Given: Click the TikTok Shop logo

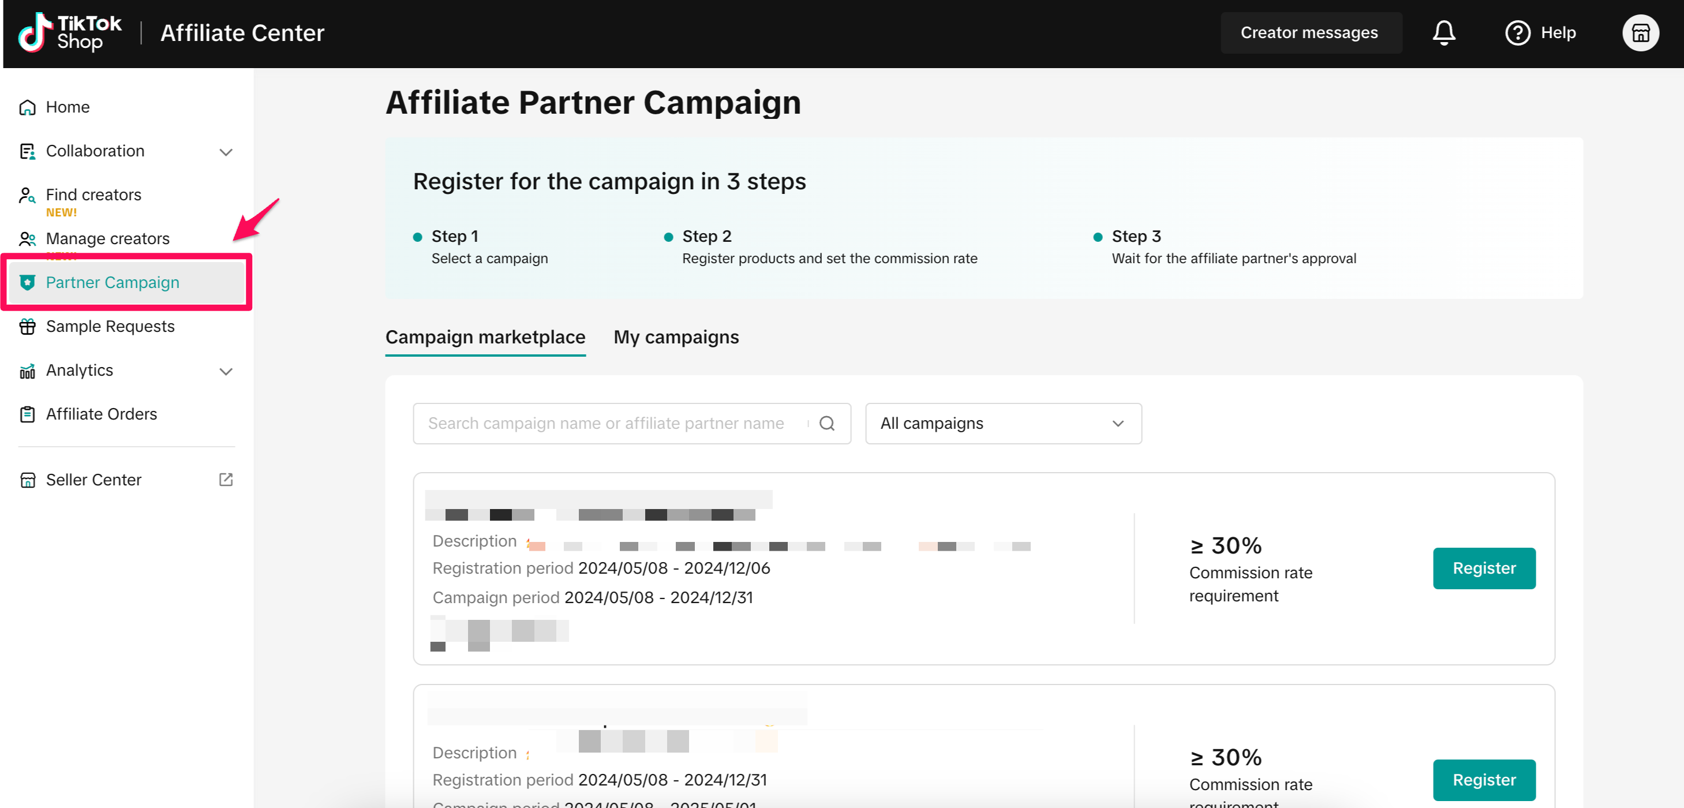Looking at the screenshot, I should (69, 33).
